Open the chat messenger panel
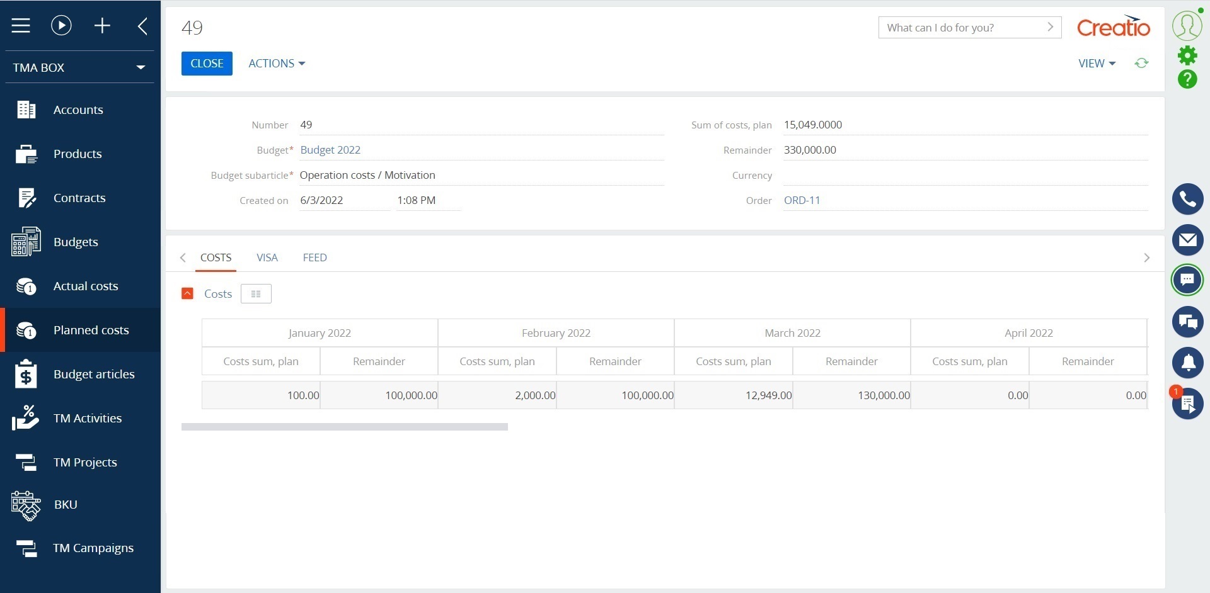The image size is (1210, 593). 1189,280
